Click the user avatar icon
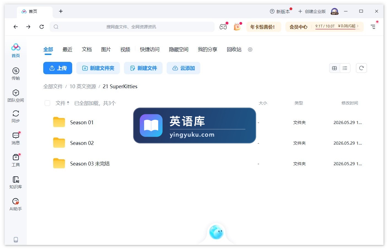 pos(334,11)
